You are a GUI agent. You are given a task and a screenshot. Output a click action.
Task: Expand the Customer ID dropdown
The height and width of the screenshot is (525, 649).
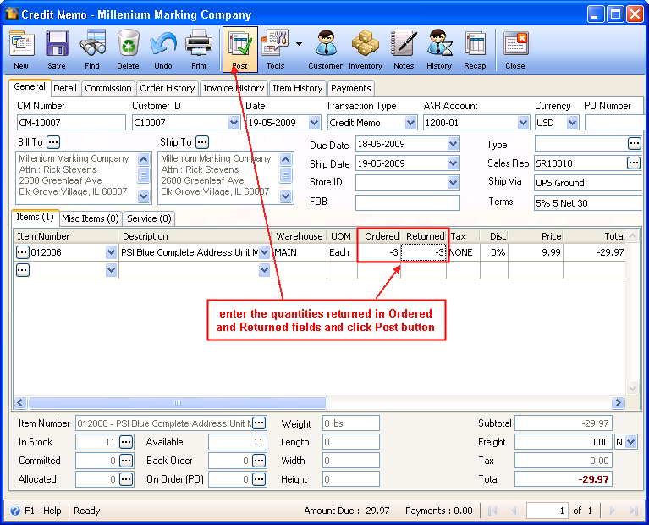(234, 123)
